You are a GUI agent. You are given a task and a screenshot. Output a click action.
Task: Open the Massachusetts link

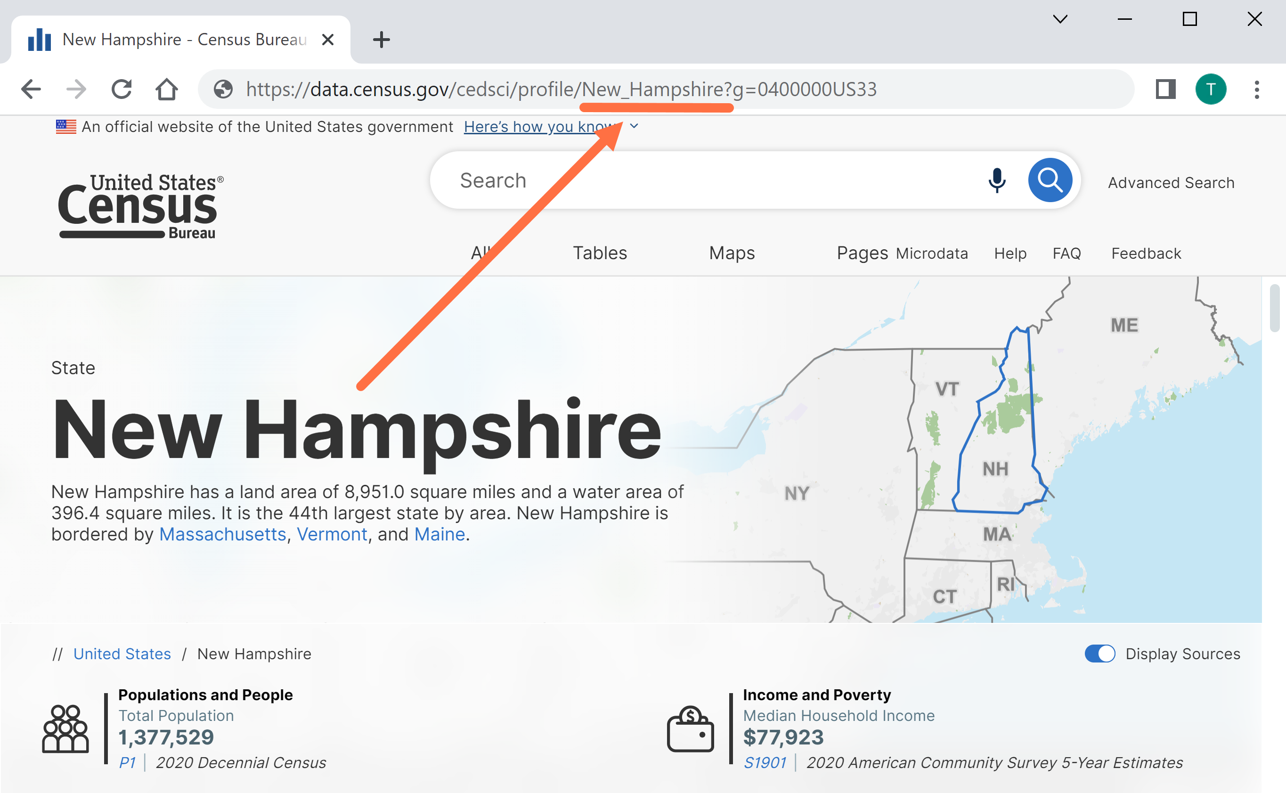(222, 534)
